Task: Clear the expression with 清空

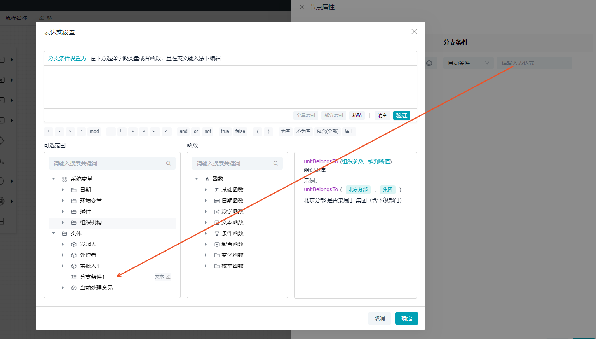Action: point(382,115)
